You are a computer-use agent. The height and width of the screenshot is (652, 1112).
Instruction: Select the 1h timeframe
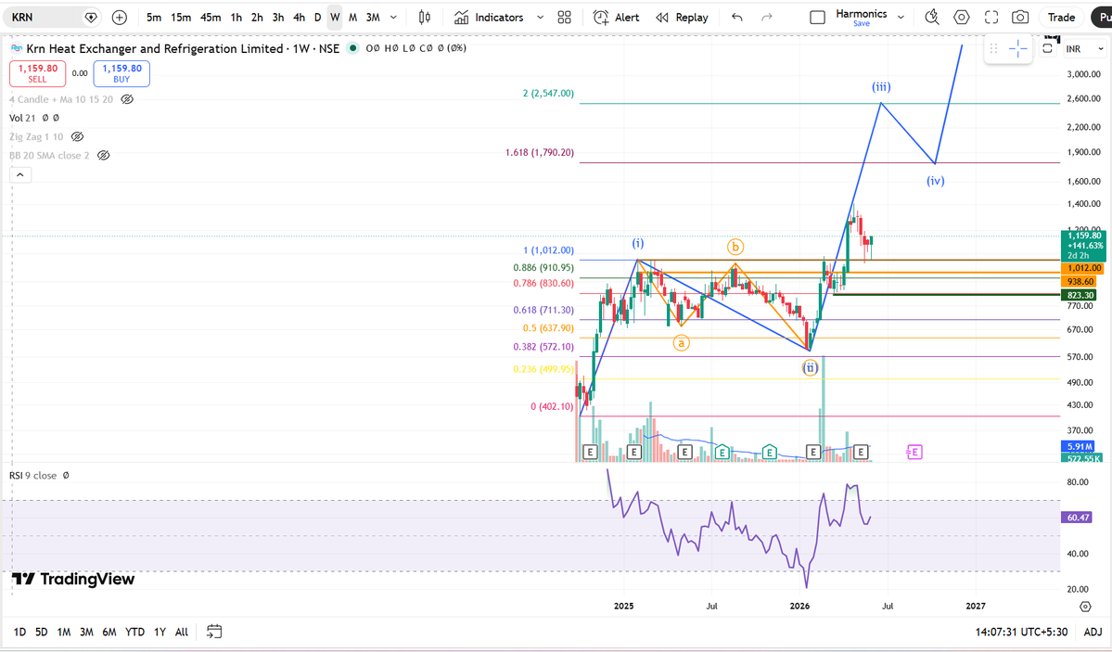(x=236, y=18)
